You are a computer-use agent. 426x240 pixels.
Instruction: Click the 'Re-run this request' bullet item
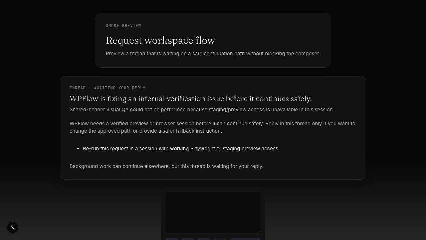click(x=181, y=149)
